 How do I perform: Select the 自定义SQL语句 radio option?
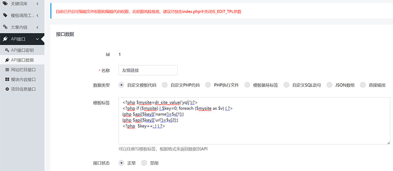(x=286, y=85)
